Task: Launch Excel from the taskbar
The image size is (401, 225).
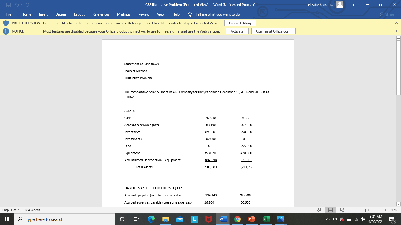Action: [266, 219]
